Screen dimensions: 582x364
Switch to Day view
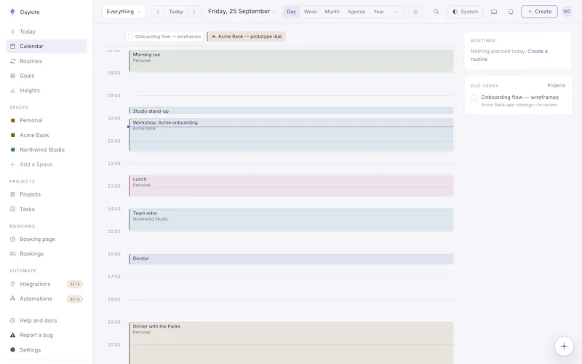(292, 12)
